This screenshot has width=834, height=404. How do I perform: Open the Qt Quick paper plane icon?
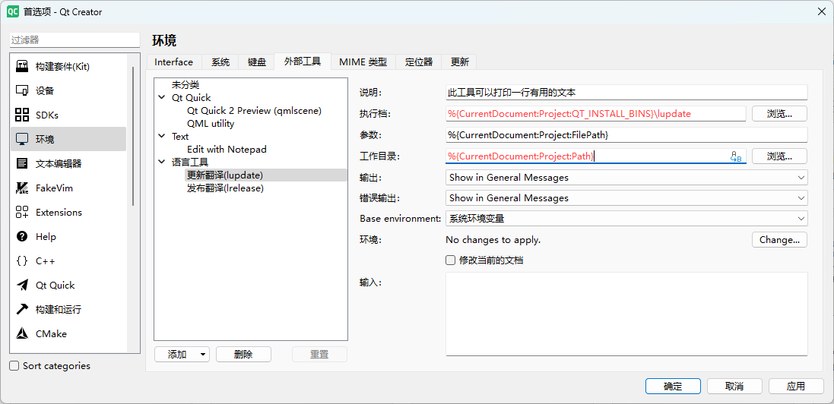click(22, 285)
